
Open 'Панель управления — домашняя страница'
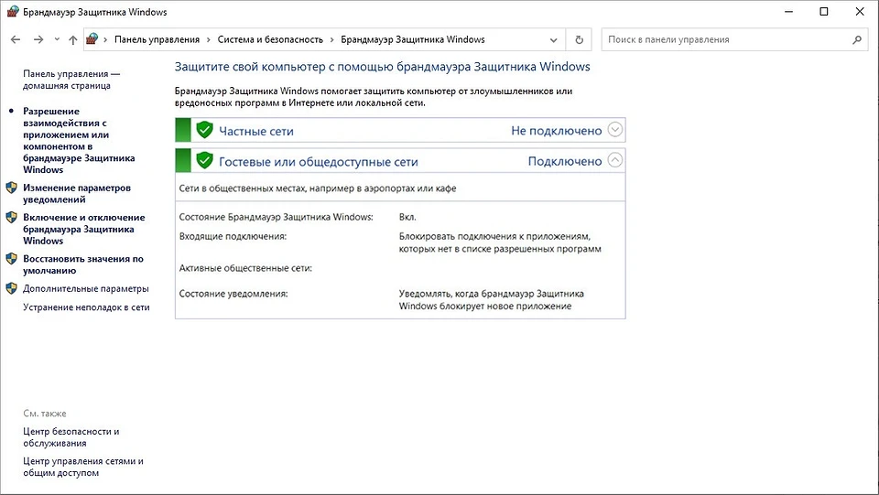pyautogui.click(x=71, y=80)
